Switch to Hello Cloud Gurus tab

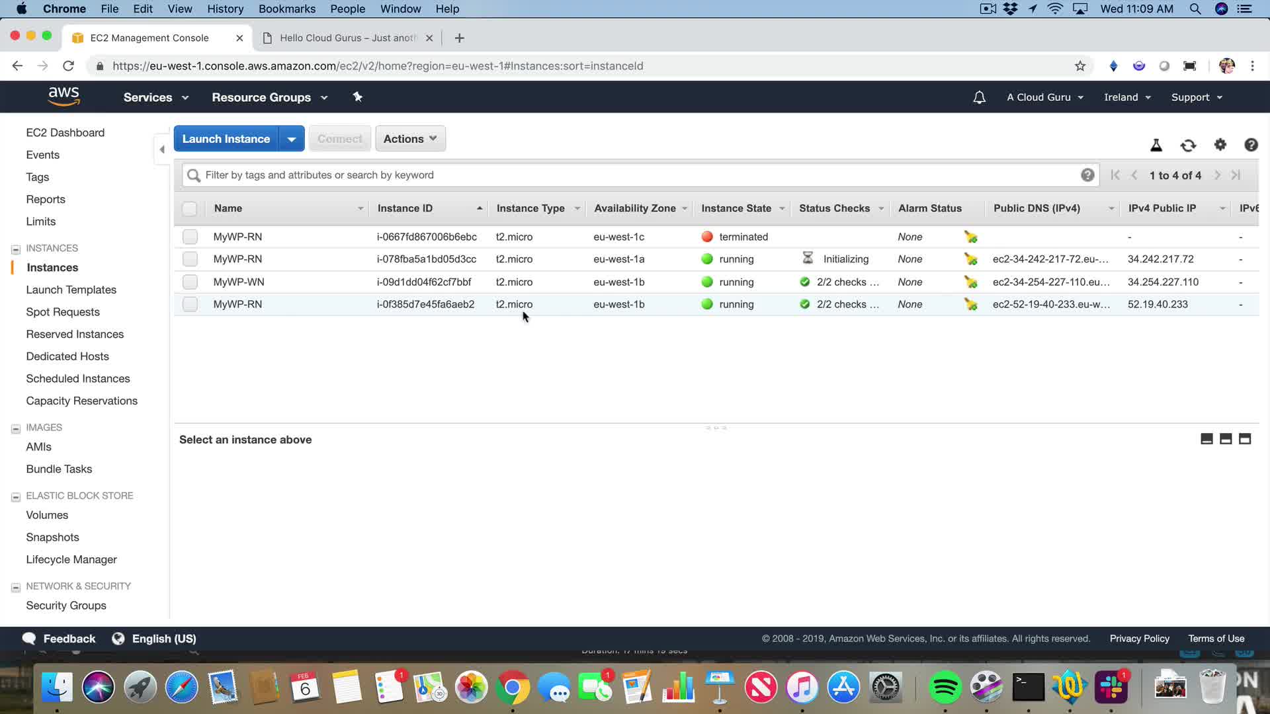point(347,38)
